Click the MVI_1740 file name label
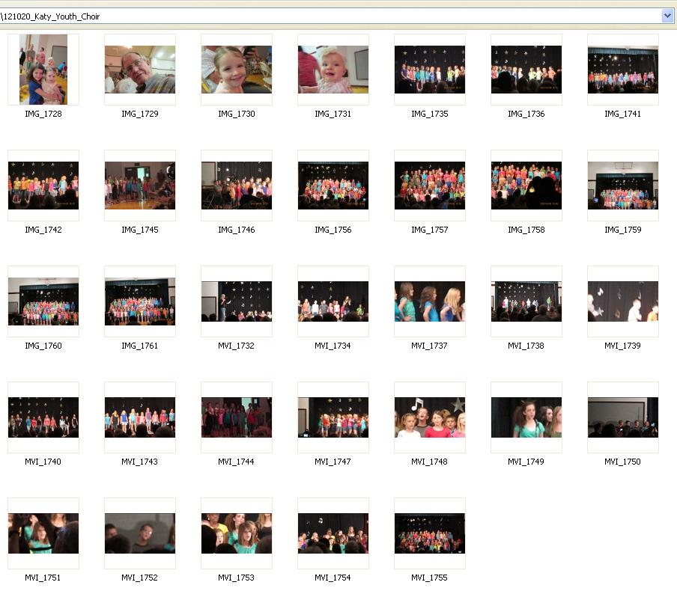The height and width of the screenshot is (597, 677). click(x=43, y=462)
